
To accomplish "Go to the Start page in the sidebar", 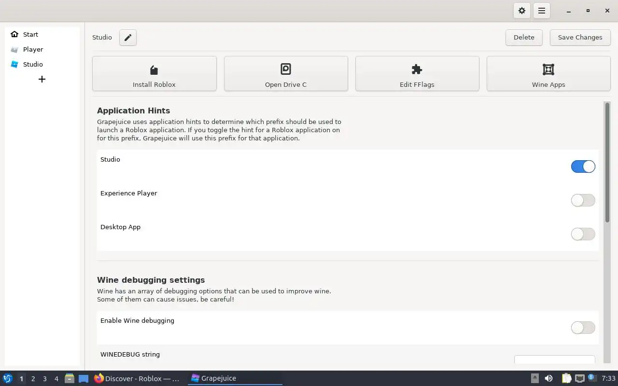I will click(42, 34).
